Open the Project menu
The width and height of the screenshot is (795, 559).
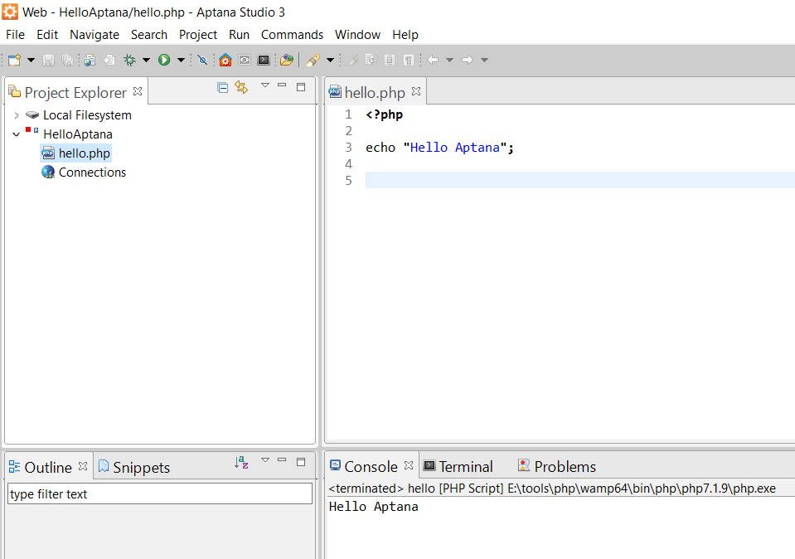(x=198, y=35)
